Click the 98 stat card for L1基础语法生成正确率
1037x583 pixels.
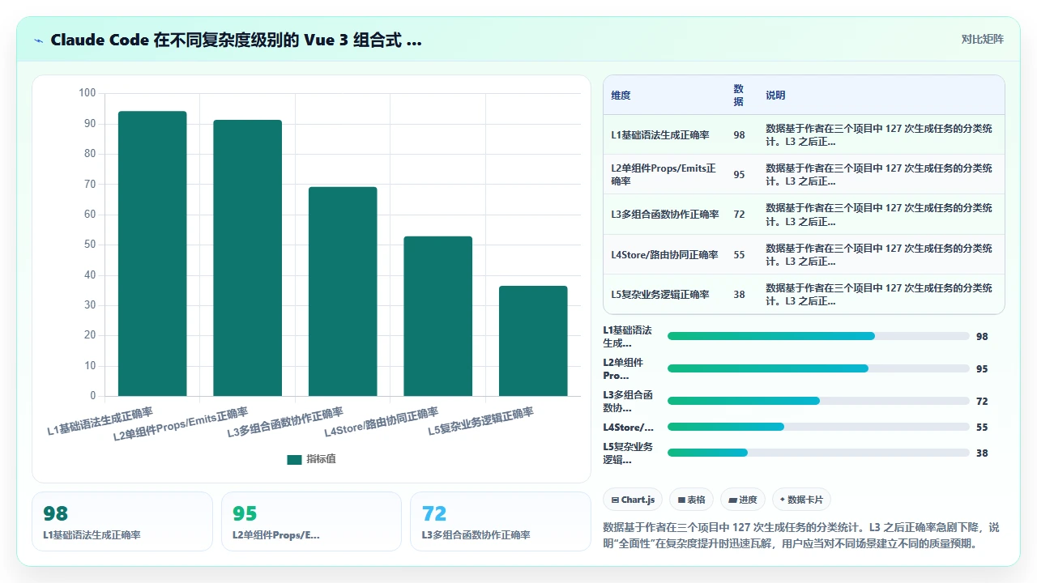[122, 521]
